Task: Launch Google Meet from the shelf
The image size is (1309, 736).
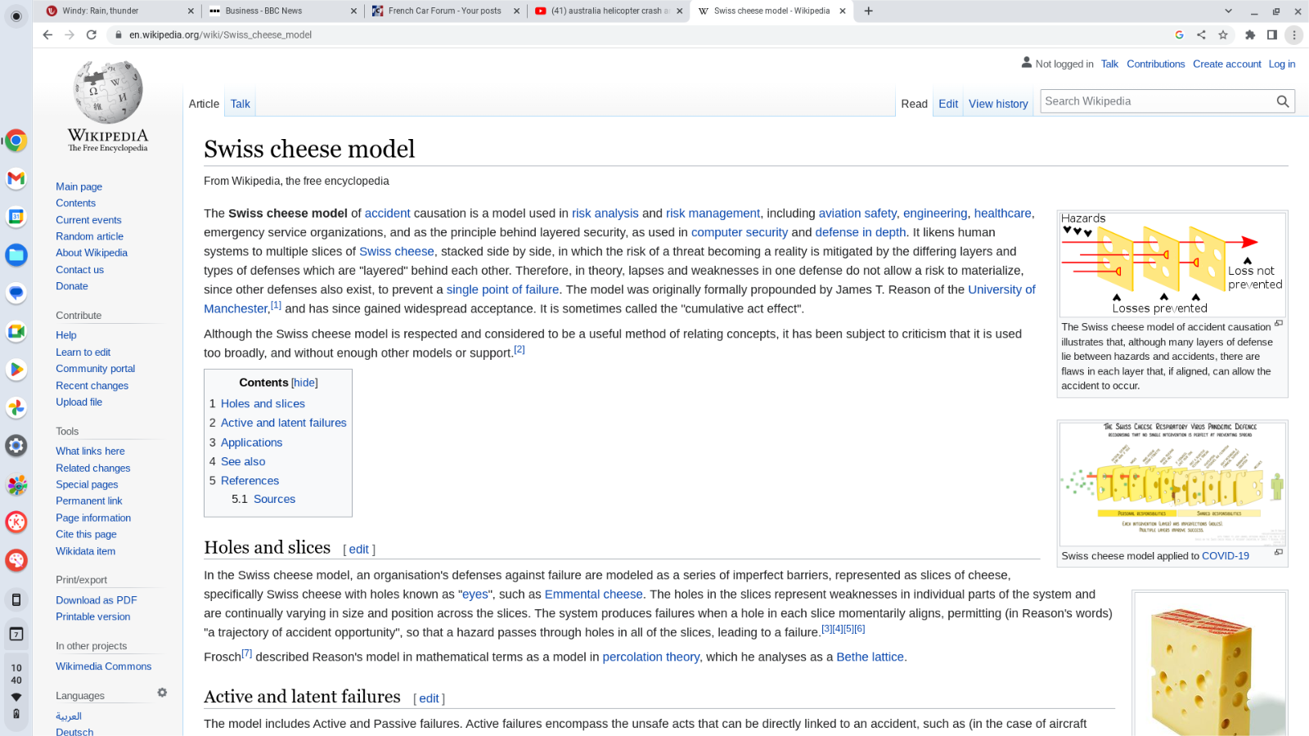Action: pyautogui.click(x=16, y=331)
